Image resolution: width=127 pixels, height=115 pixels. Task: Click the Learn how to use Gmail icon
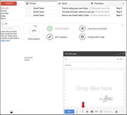click(82, 29)
